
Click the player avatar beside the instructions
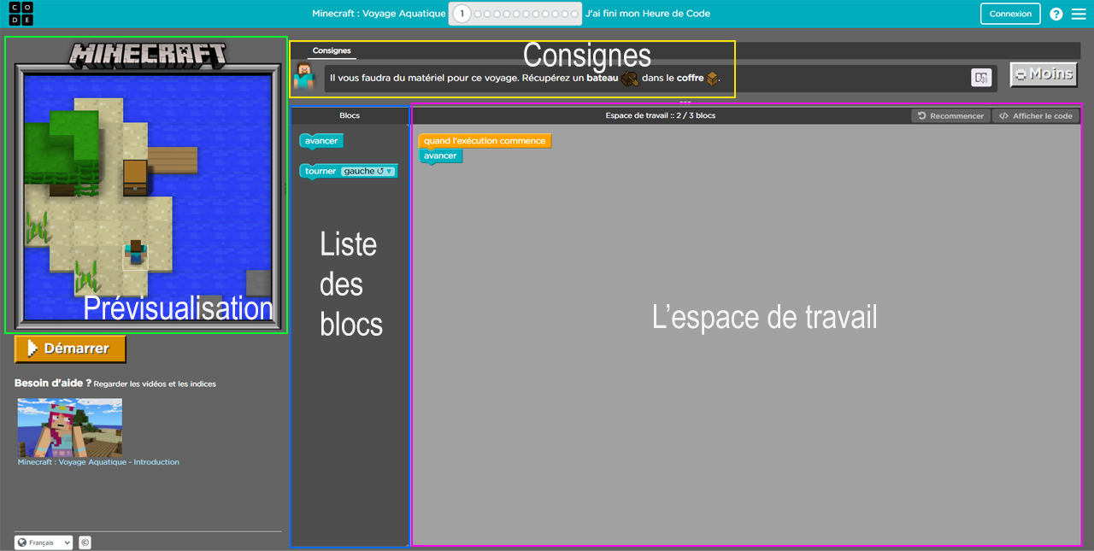306,76
